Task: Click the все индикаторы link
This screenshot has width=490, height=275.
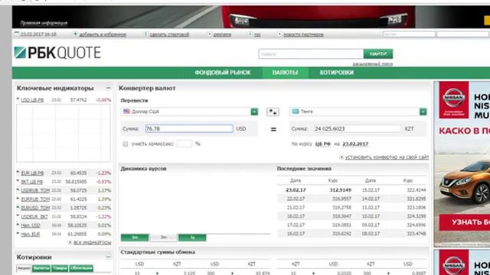Action: tap(92, 242)
